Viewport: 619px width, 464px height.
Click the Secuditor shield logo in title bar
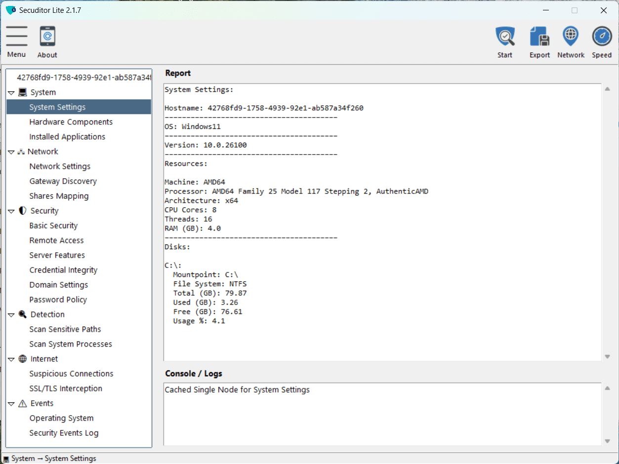pos(11,10)
